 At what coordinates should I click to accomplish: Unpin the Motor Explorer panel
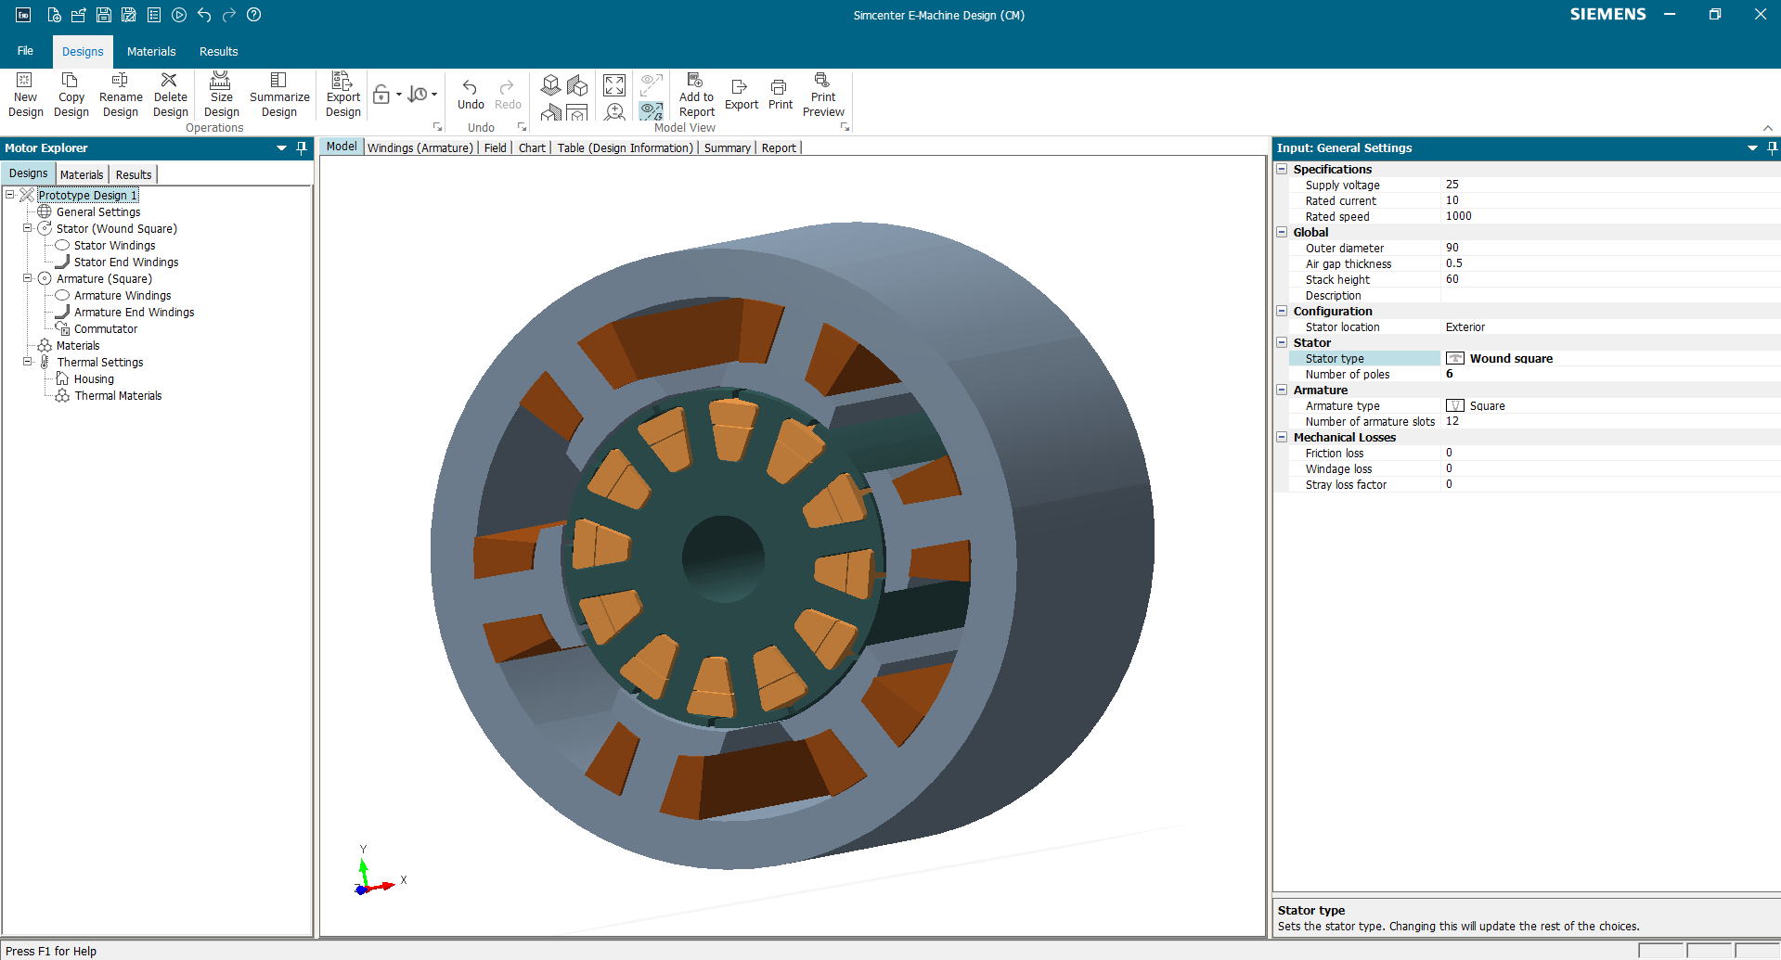click(x=301, y=147)
